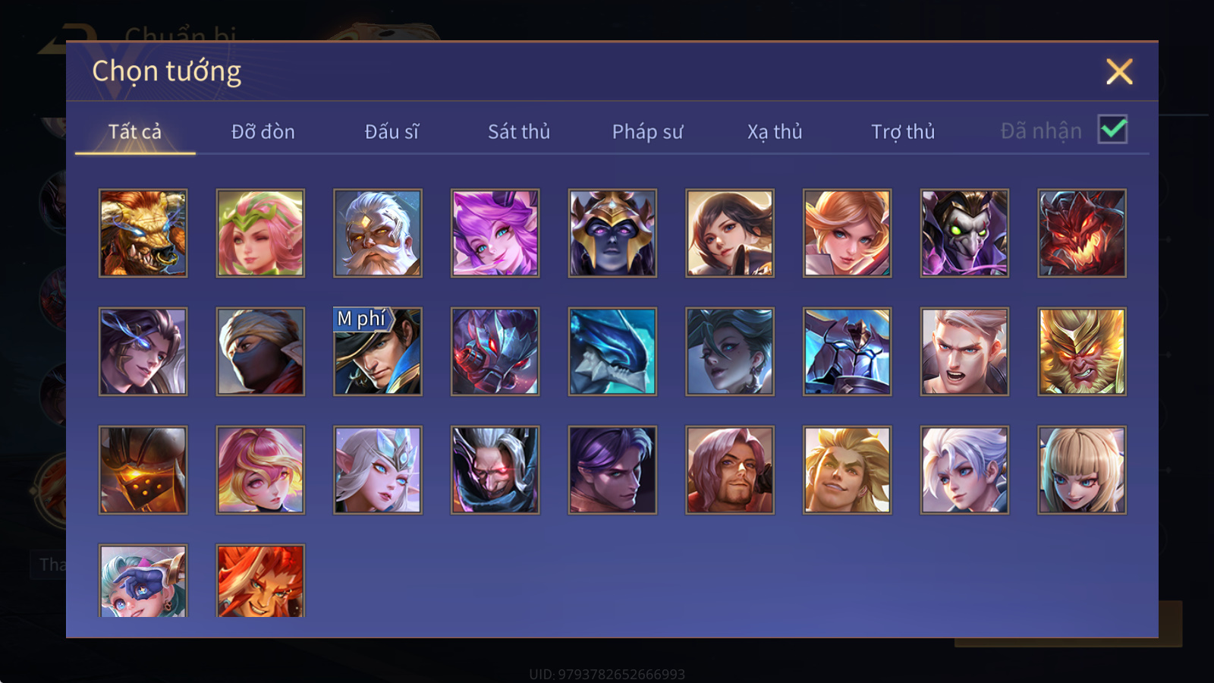Image resolution: width=1214 pixels, height=683 pixels.
Task: Choose the golden monkey king hero
Action: coord(1082,351)
